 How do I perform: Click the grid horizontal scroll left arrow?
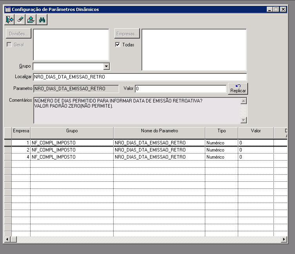(7, 239)
